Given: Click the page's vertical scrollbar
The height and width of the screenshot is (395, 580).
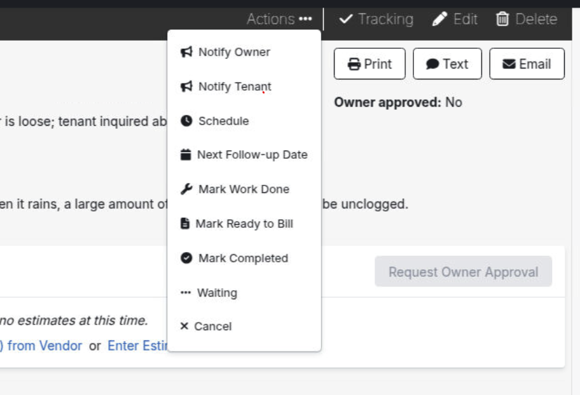Looking at the screenshot, I should pos(576,201).
